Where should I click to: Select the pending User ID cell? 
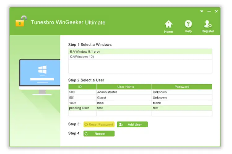[82, 108]
